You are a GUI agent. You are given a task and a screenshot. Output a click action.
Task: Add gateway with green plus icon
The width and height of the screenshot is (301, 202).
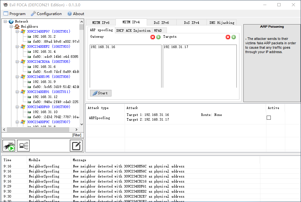158,37
